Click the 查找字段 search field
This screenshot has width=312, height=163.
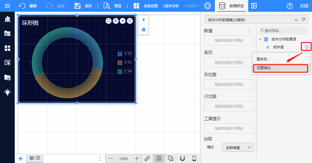click(x=284, y=31)
